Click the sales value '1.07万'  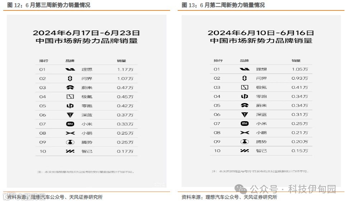125,79
